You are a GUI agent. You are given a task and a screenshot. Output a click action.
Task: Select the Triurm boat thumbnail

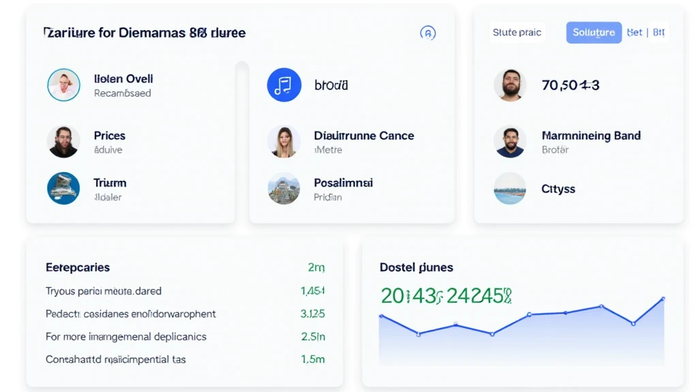pyautogui.click(x=63, y=189)
